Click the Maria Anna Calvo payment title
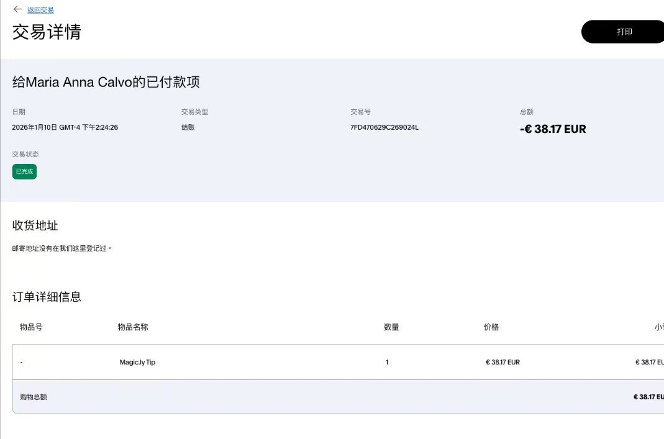The width and height of the screenshot is (664, 439). (x=106, y=82)
